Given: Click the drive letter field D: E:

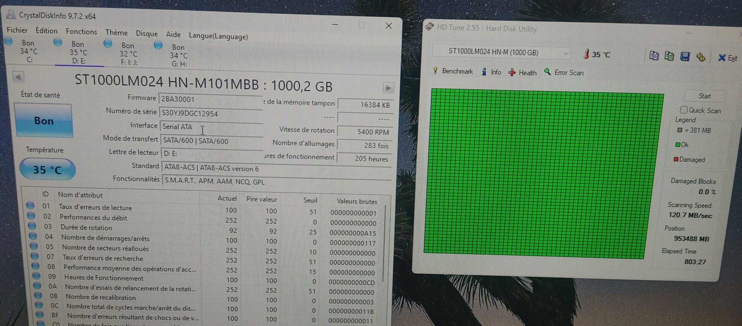Looking at the screenshot, I should (x=212, y=154).
